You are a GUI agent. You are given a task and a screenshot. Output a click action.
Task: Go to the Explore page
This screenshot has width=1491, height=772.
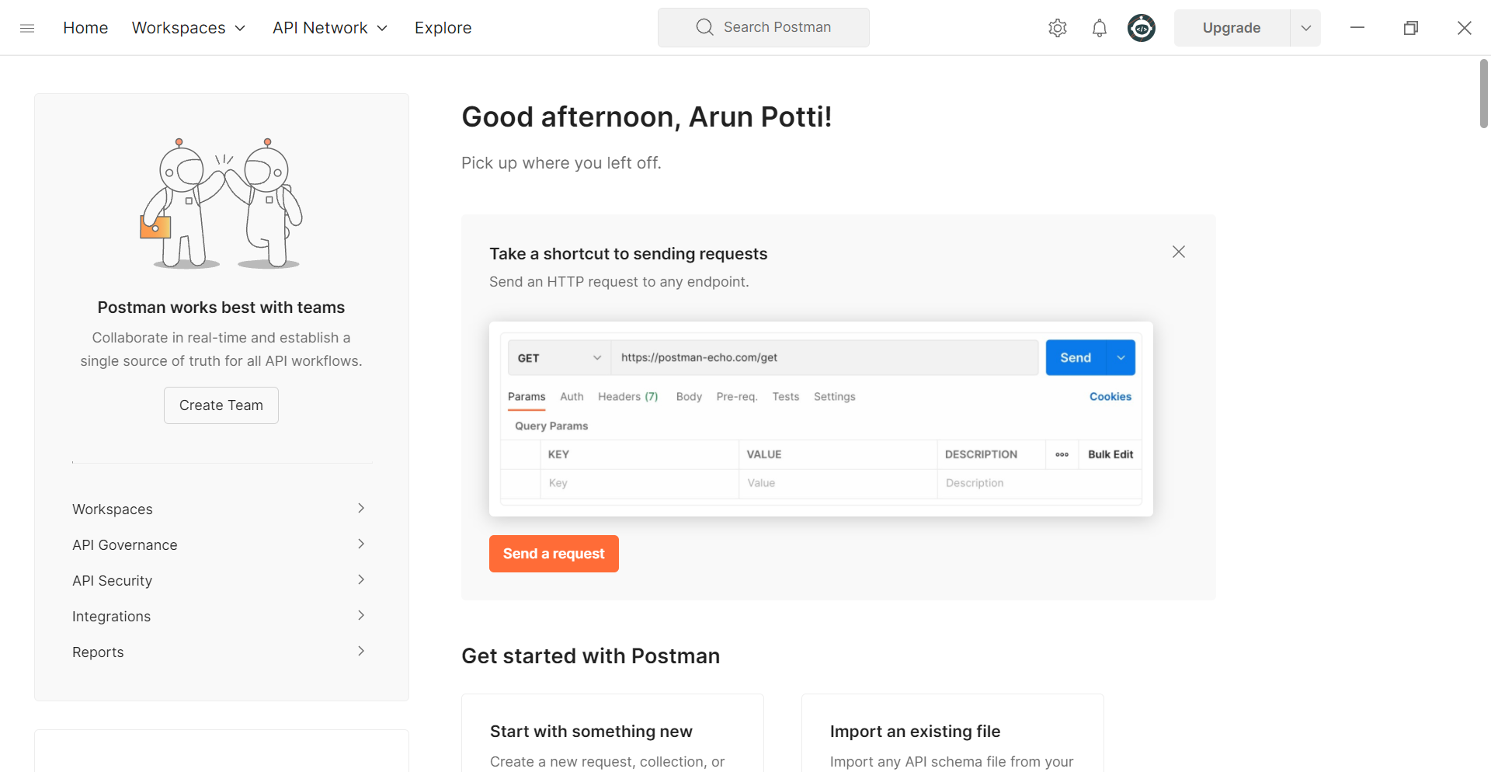[443, 28]
